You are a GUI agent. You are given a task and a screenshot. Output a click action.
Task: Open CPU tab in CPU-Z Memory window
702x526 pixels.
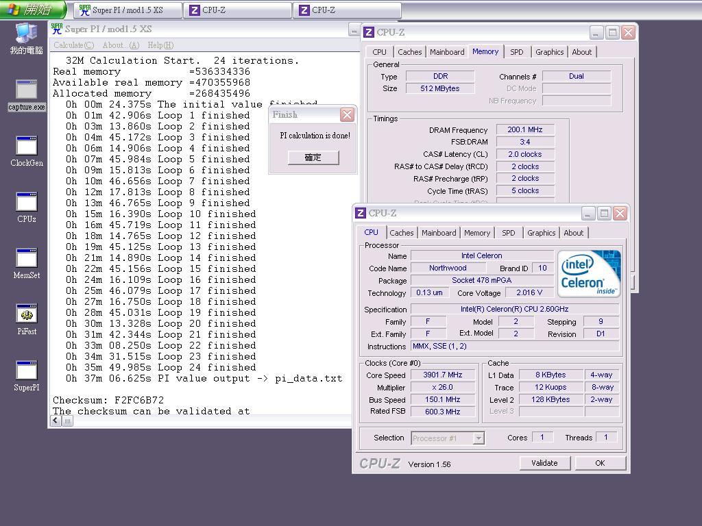click(379, 52)
